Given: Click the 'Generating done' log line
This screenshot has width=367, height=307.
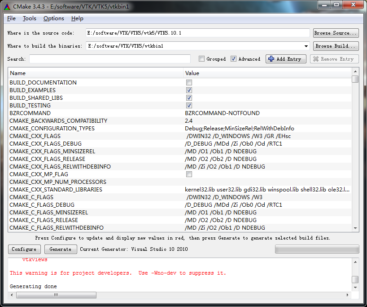Looking at the screenshot, I should click(33, 286).
